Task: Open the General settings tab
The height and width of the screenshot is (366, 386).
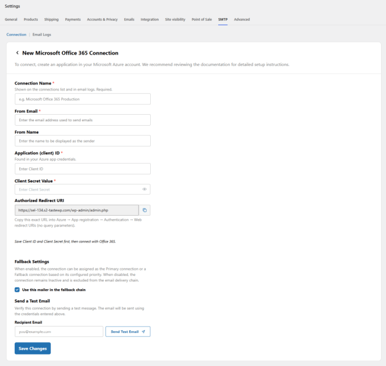Action: pyautogui.click(x=11, y=19)
